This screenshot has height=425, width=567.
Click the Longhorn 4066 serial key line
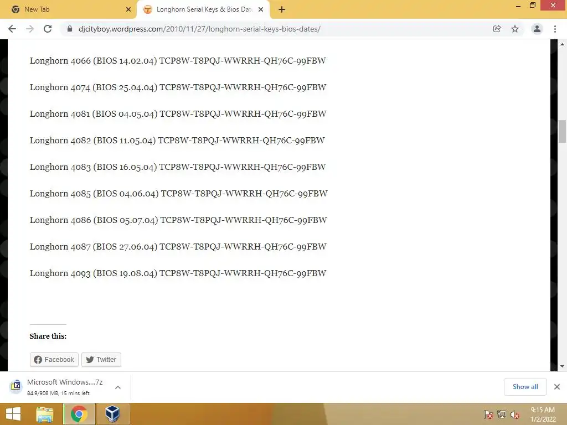(178, 61)
